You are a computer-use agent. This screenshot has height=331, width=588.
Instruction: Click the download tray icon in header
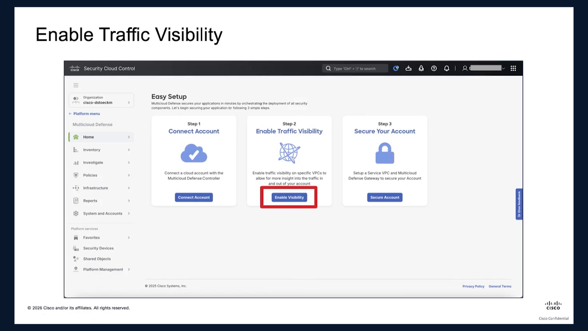[x=409, y=68]
